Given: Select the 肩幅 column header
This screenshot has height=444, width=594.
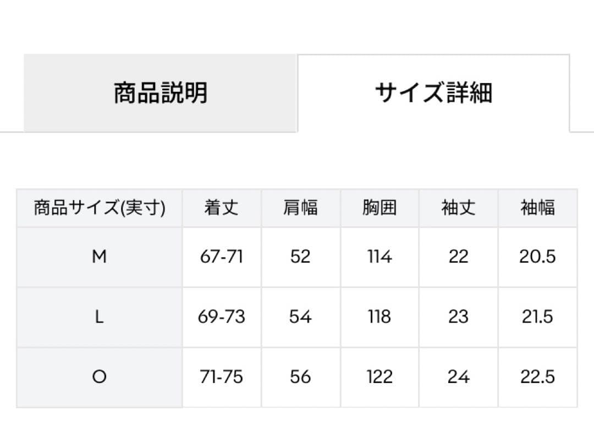Looking at the screenshot, I should (300, 208).
